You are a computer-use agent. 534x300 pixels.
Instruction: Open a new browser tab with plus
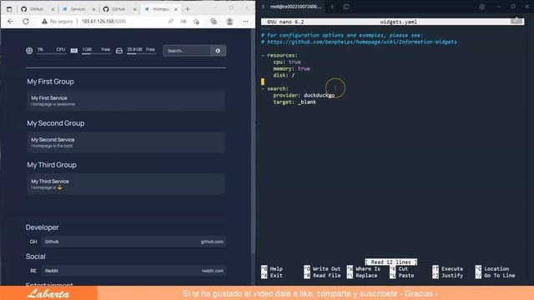click(x=188, y=9)
